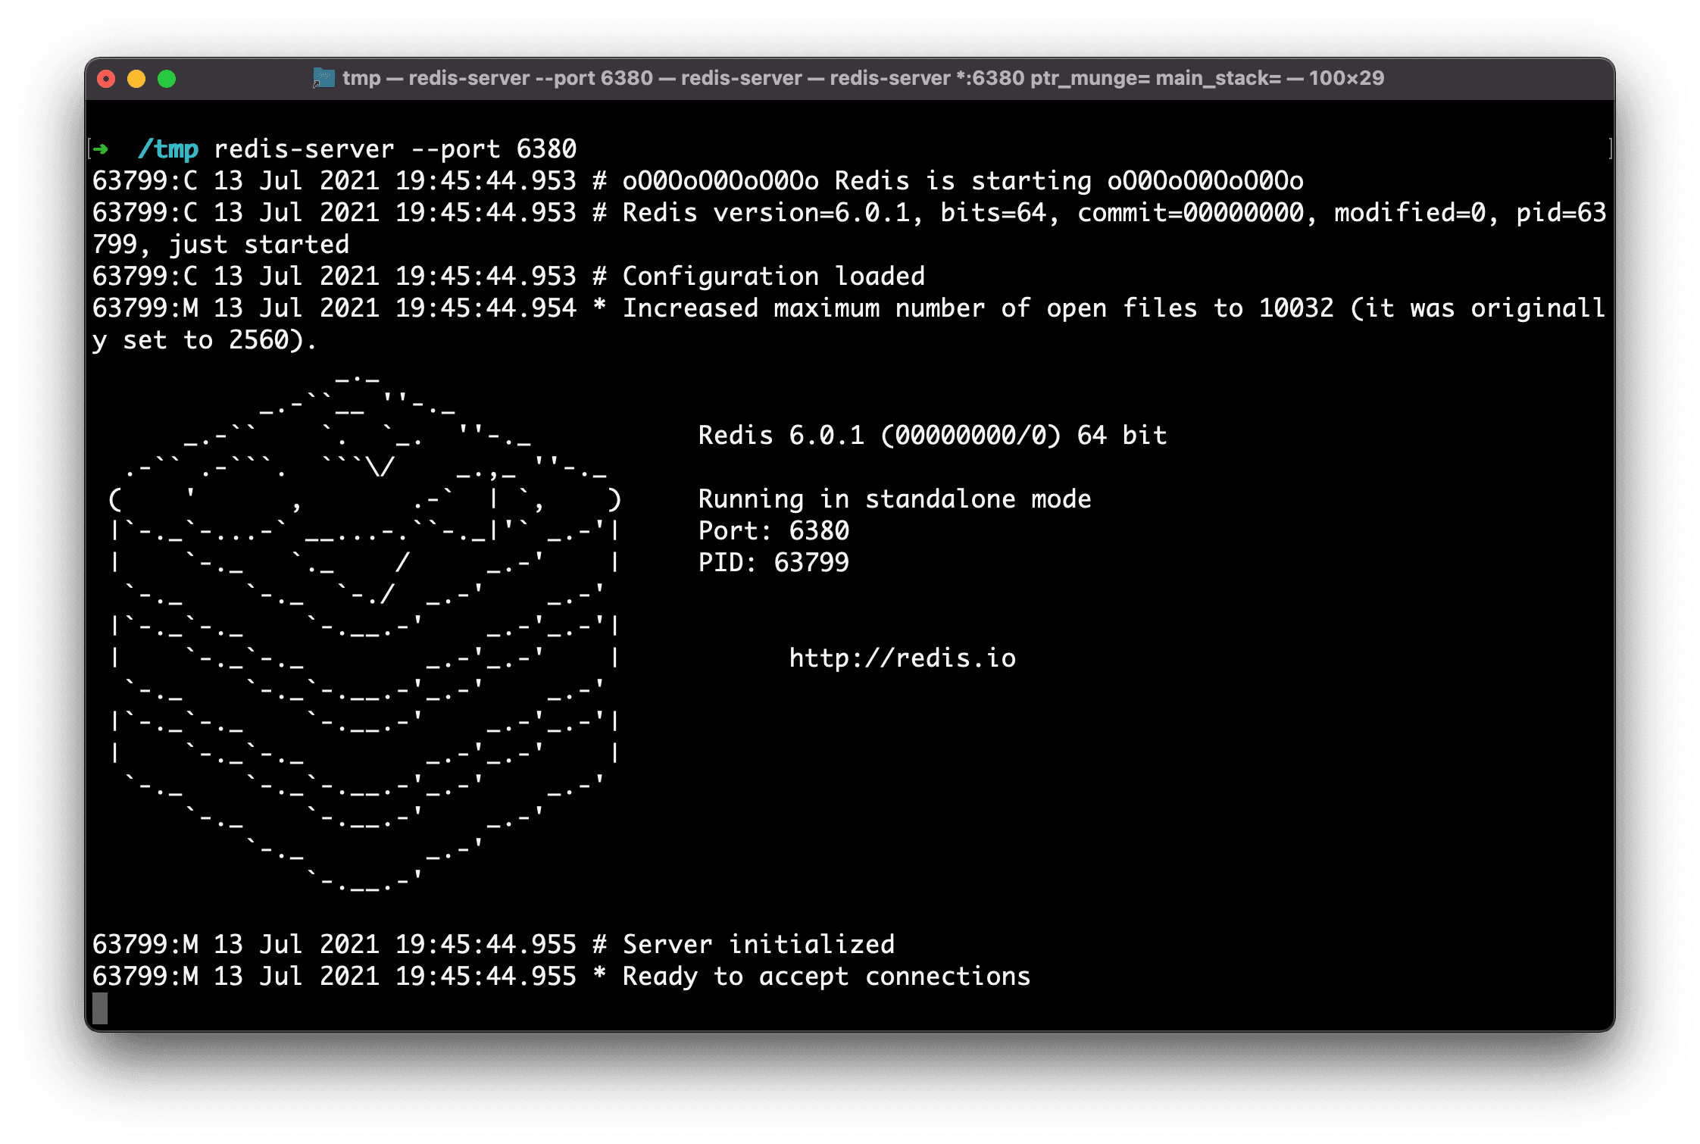Image resolution: width=1700 pixels, height=1144 pixels.
Task: Click the 'Port: 6380' text
Action: [773, 531]
